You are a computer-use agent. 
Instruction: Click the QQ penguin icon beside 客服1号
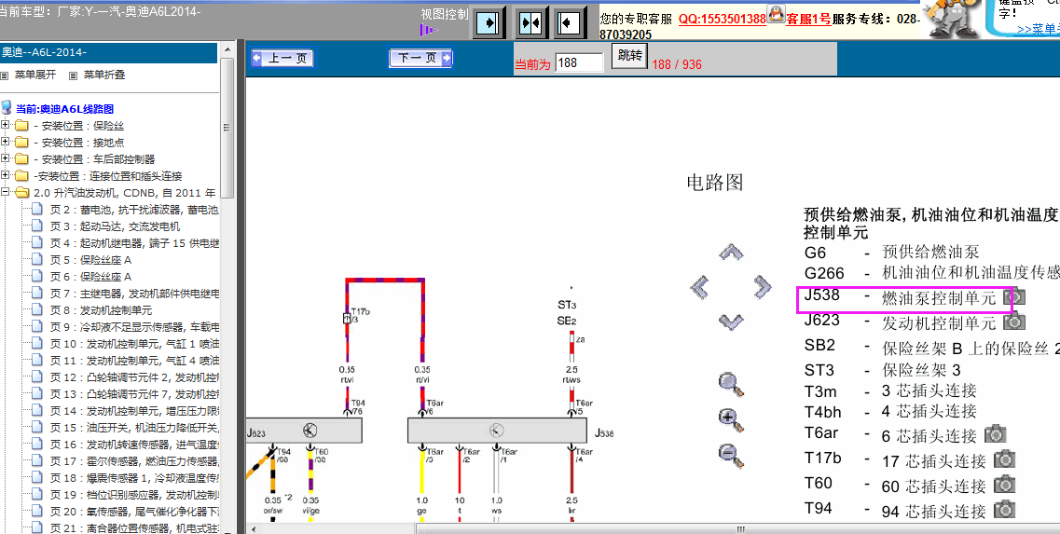point(776,14)
